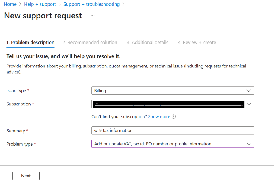Go to Support + troubleshooting breadcrumb
This screenshot has width=274, height=182.
click(x=92, y=4)
